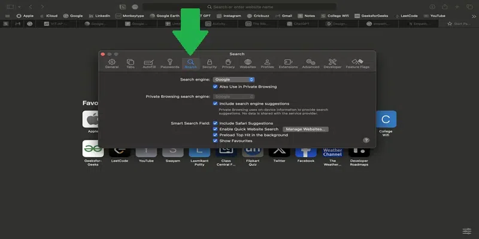Open the Passwords settings pane
479x239 pixels.
pyautogui.click(x=169, y=63)
